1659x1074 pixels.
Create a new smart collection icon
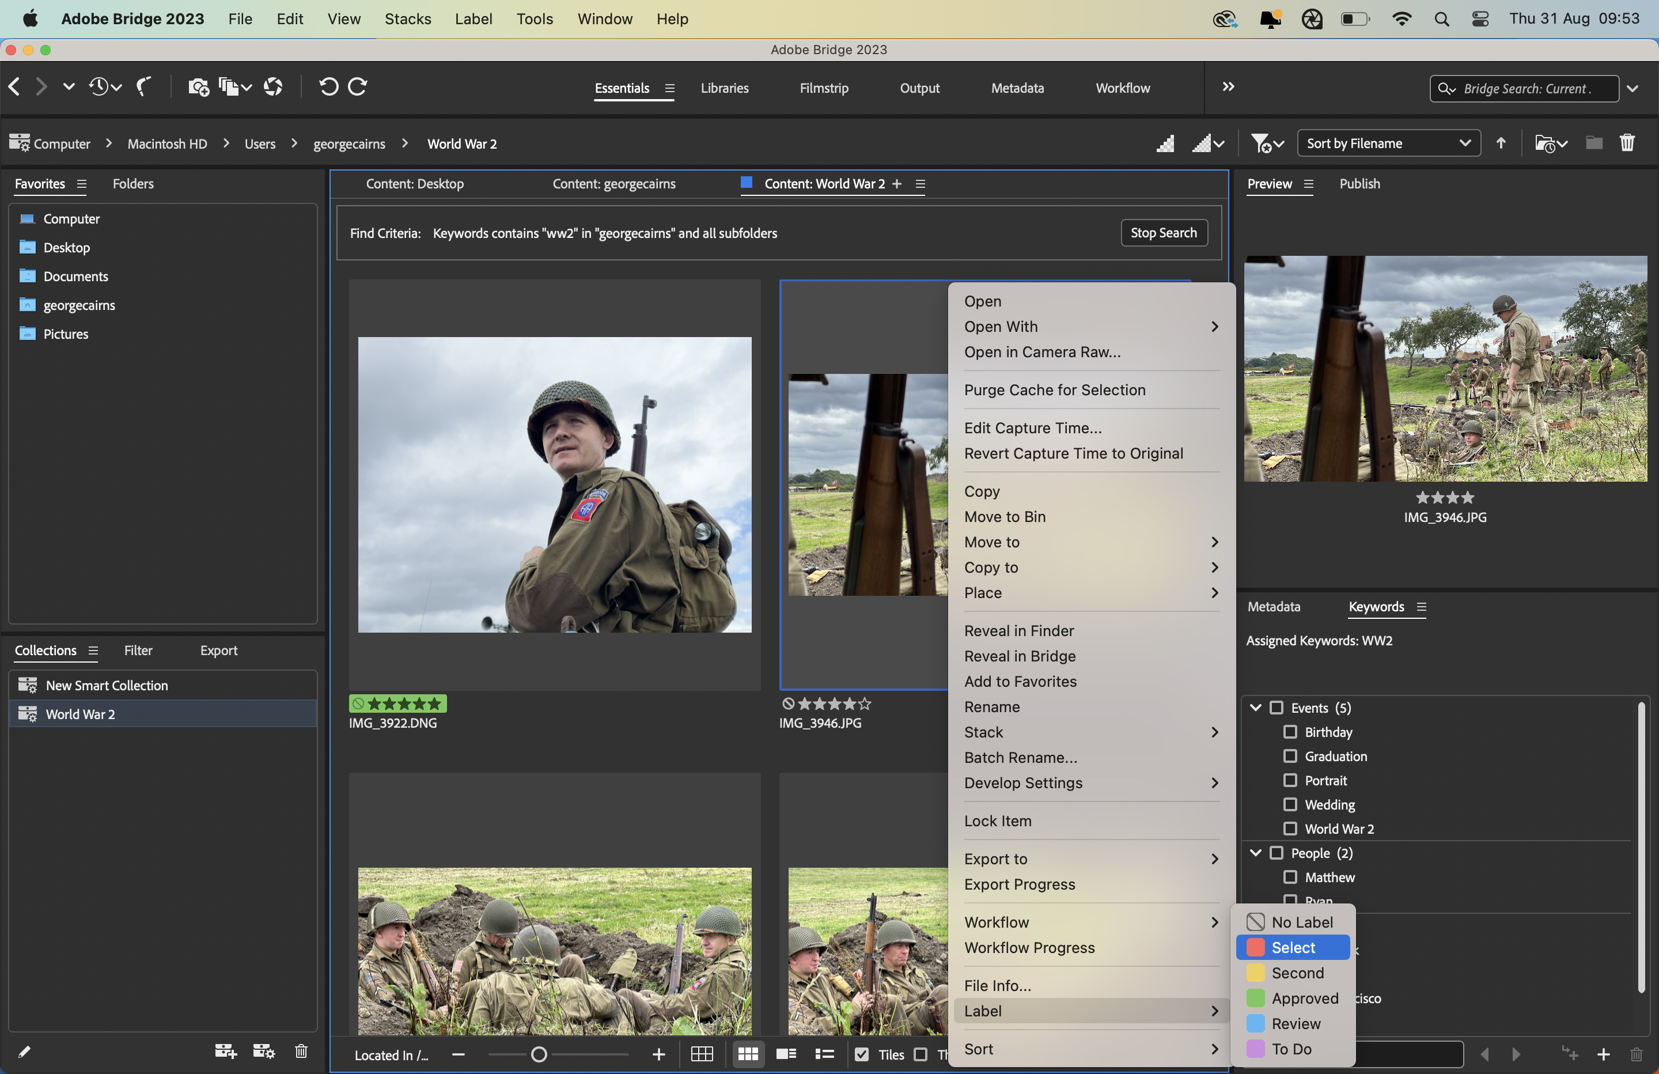[263, 1051]
